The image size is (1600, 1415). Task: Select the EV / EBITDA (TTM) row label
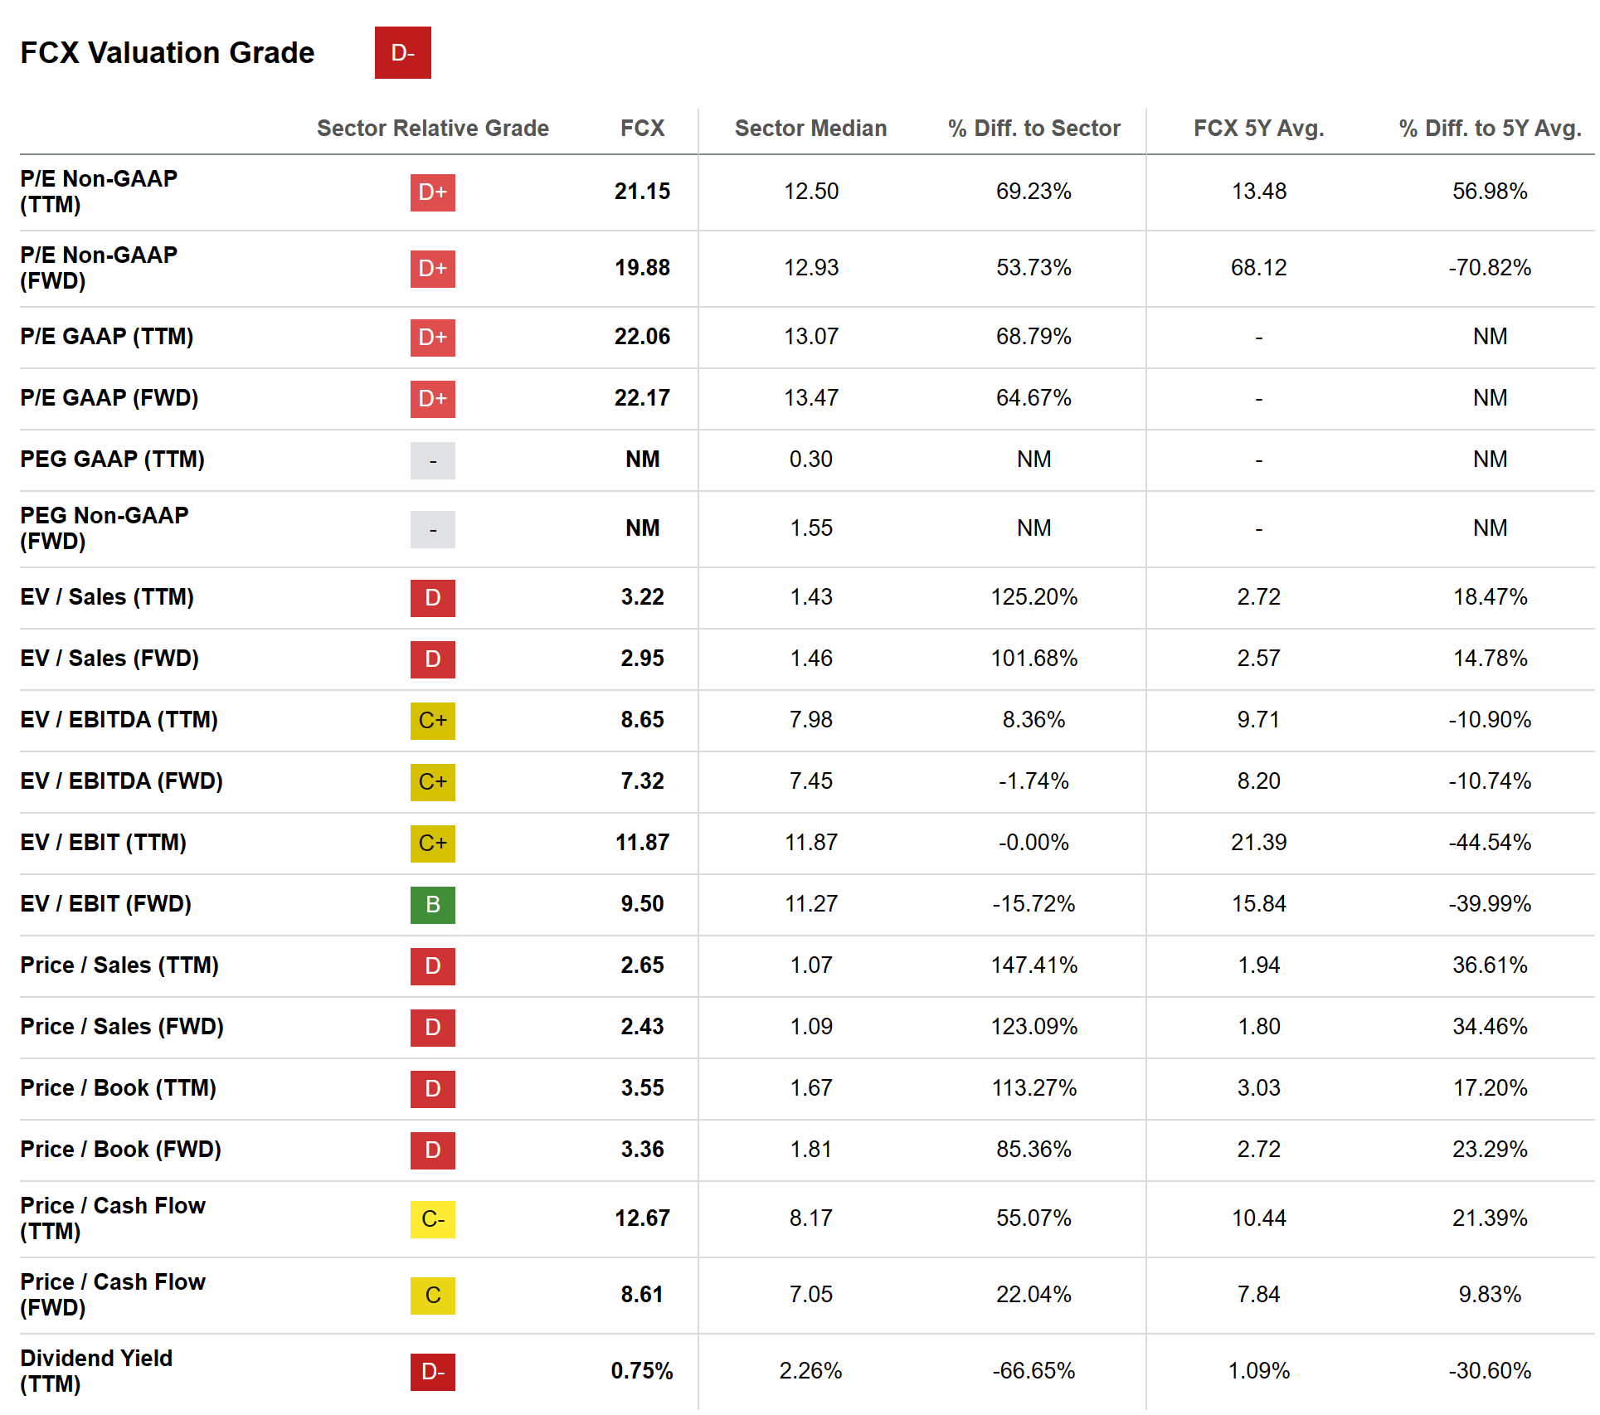[x=119, y=720]
